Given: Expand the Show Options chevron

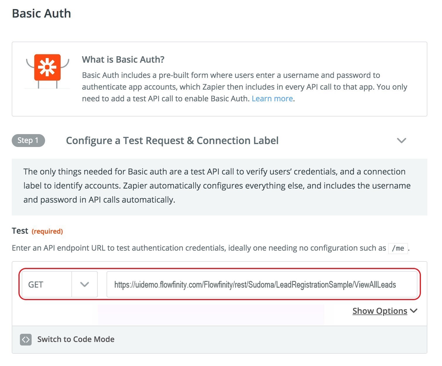Looking at the screenshot, I should (414, 311).
